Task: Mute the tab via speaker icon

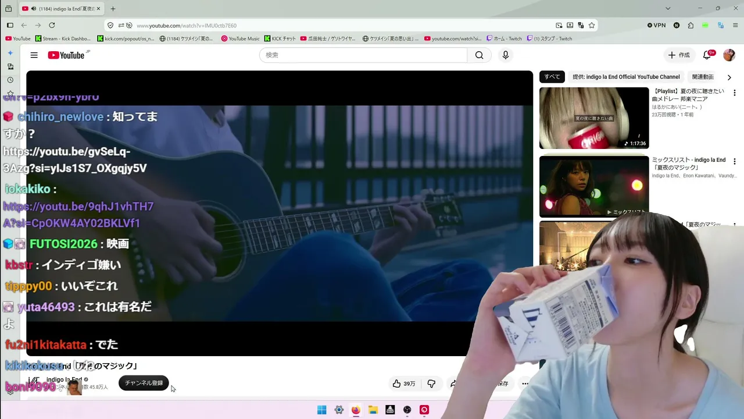Action: [33, 9]
